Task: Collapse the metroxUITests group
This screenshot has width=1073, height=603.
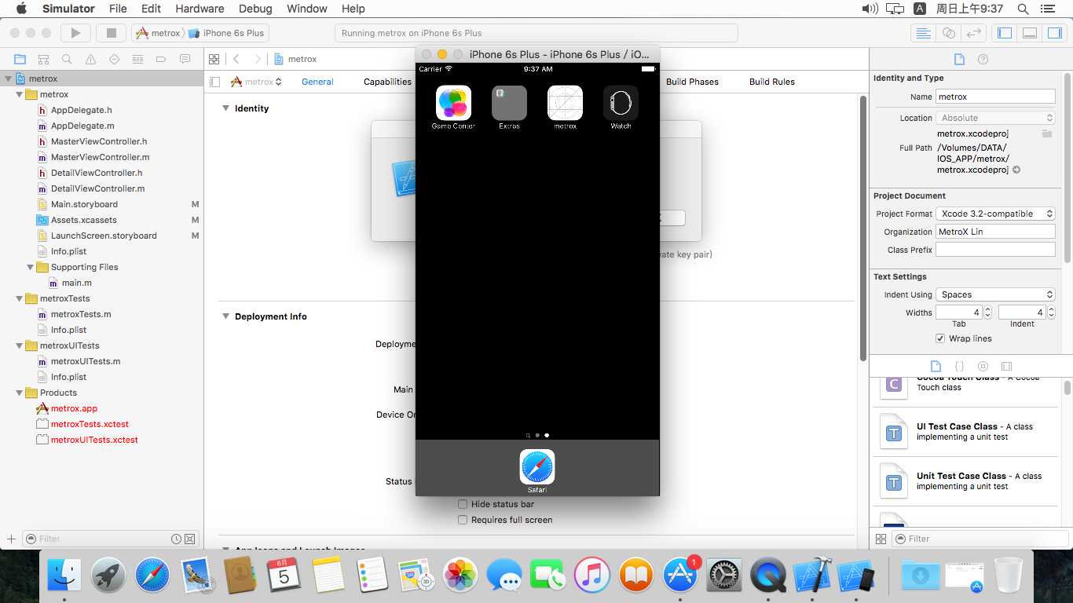Action: click(x=20, y=345)
